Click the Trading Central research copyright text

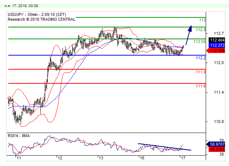coord(41,19)
